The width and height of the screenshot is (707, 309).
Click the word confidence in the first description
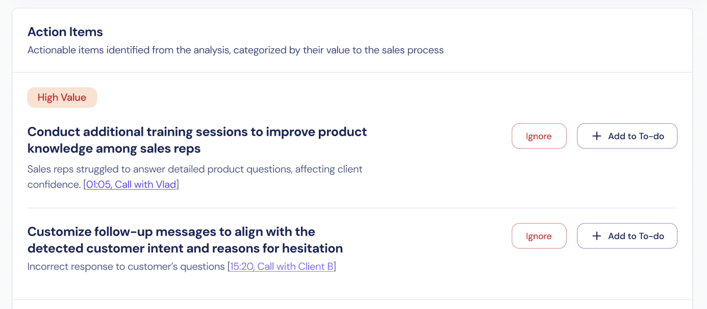coord(54,185)
